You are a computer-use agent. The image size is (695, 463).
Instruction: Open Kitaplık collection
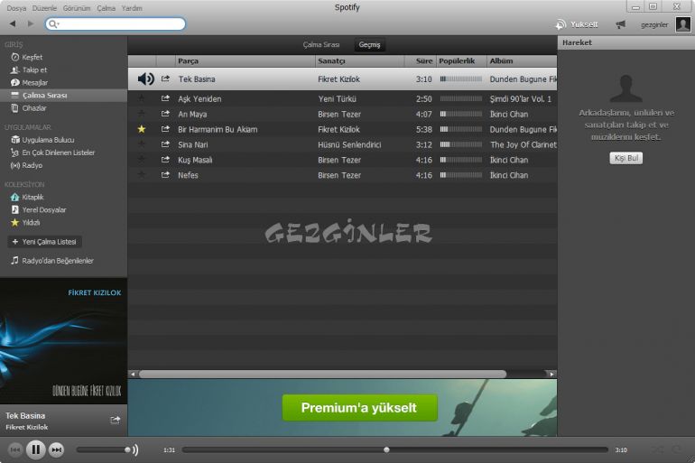[x=27, y=197]
